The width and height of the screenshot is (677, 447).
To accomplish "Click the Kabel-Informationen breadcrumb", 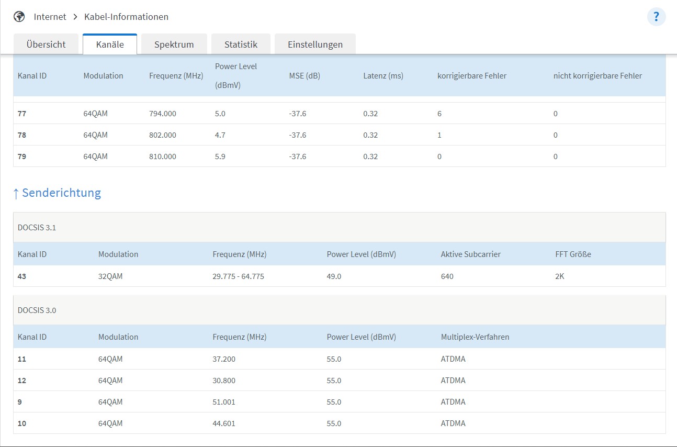I will coord(126,17).
